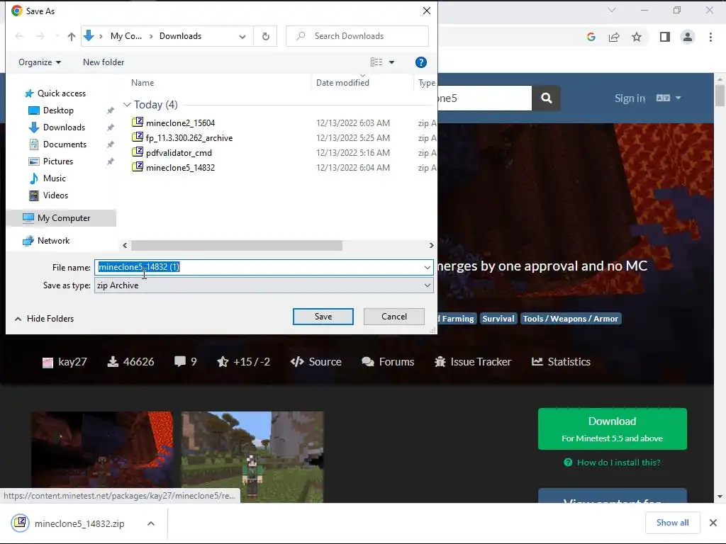Open the Statistics link
The height and width of the screenshot is (544, 726).
[x=562, y=362]
